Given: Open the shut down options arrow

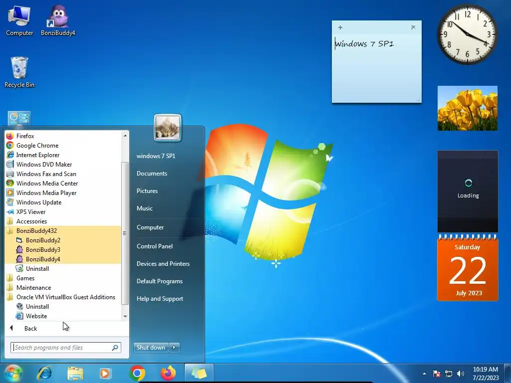Looking at the screenshot, I should [x=174, y=348].
